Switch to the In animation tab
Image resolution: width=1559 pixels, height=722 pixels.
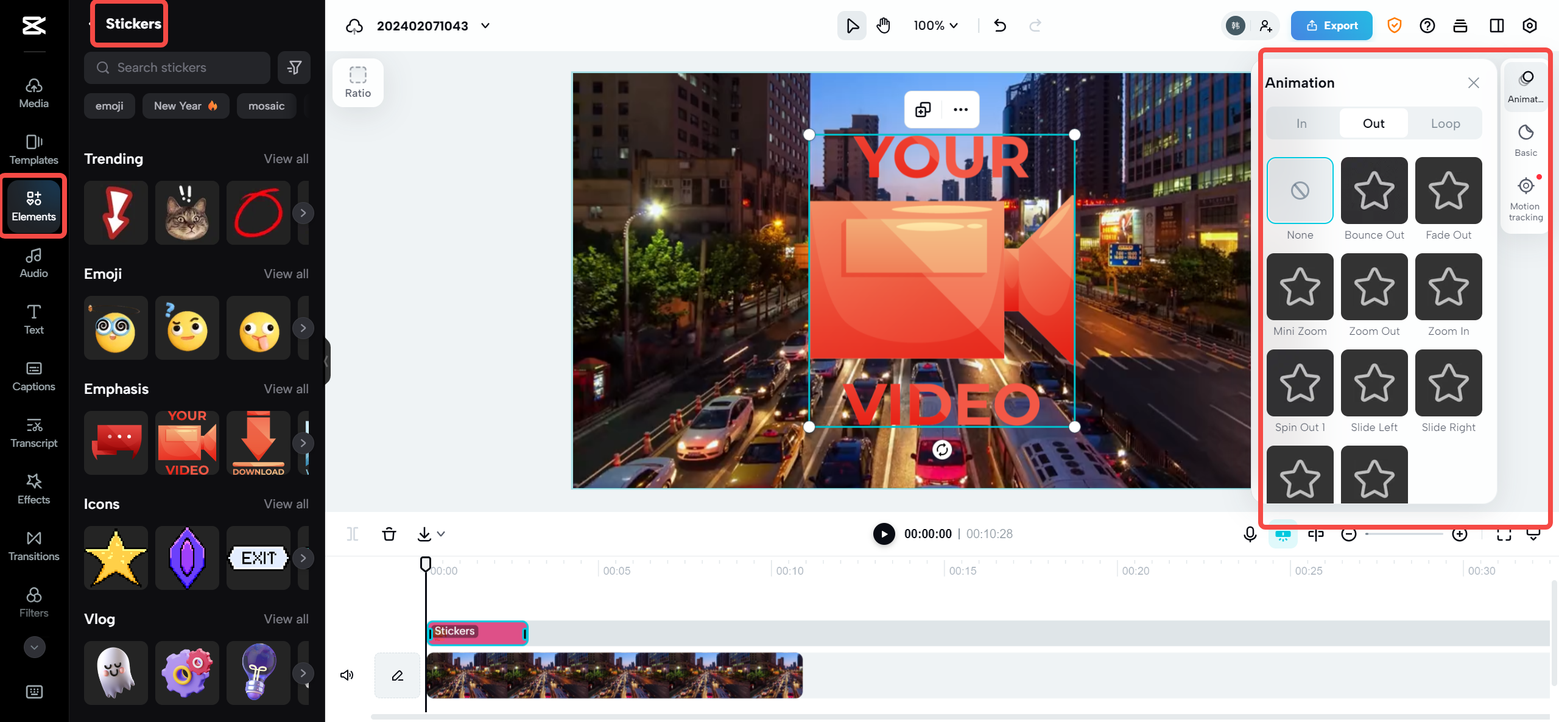(1301, 122)
